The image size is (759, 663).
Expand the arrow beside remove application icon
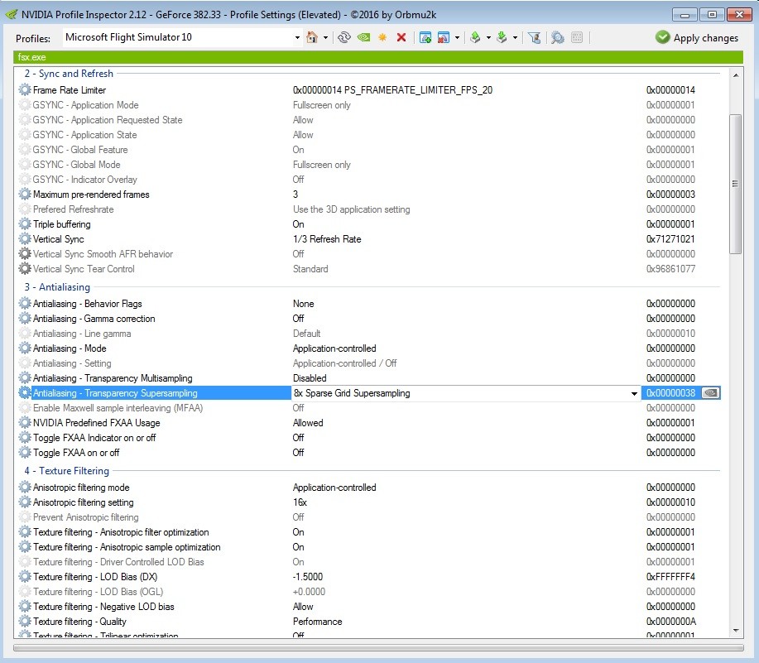coord(457,38)
